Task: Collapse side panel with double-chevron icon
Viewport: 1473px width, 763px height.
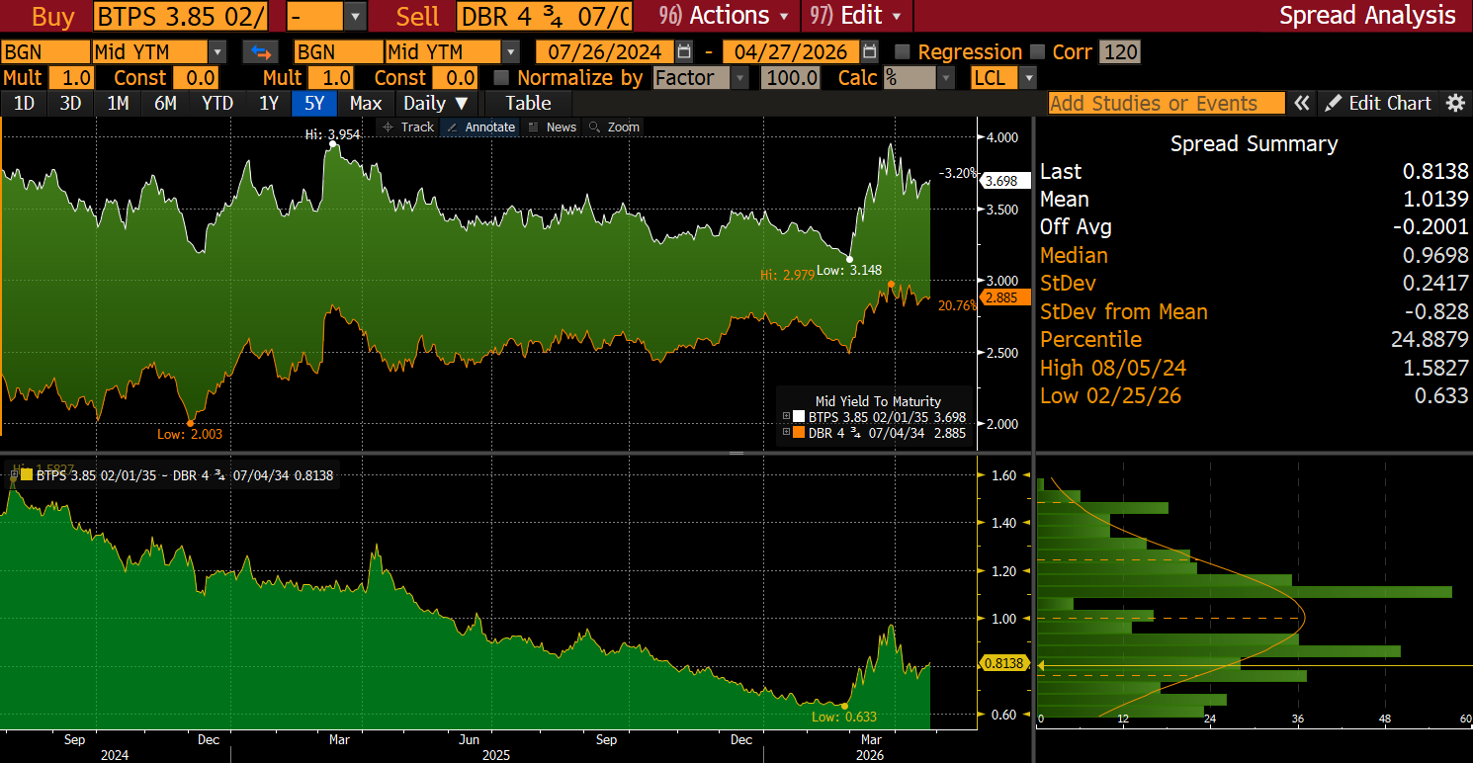Action: pos(1302,103)
